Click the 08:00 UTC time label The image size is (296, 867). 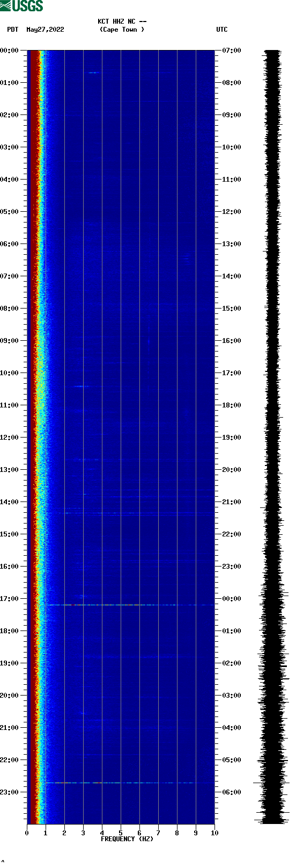[x=232, y=83]
